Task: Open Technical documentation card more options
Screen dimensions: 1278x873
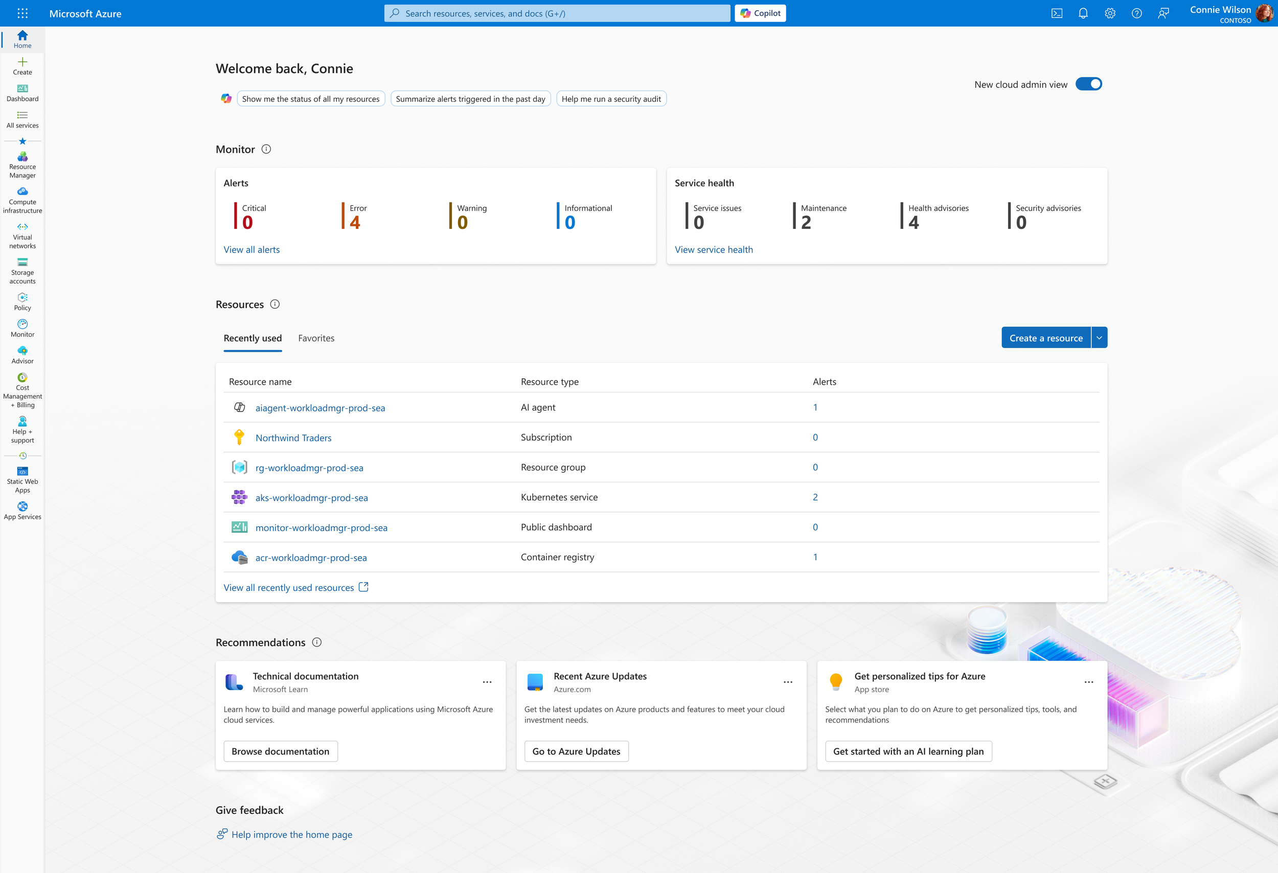Action: tap(487, 682)
